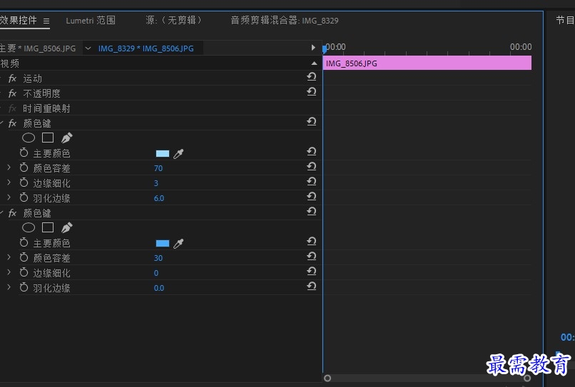Toggle animation stopwatch for first 主要颜色
Screen dimensions: 575x387
(x=24, y=153)
